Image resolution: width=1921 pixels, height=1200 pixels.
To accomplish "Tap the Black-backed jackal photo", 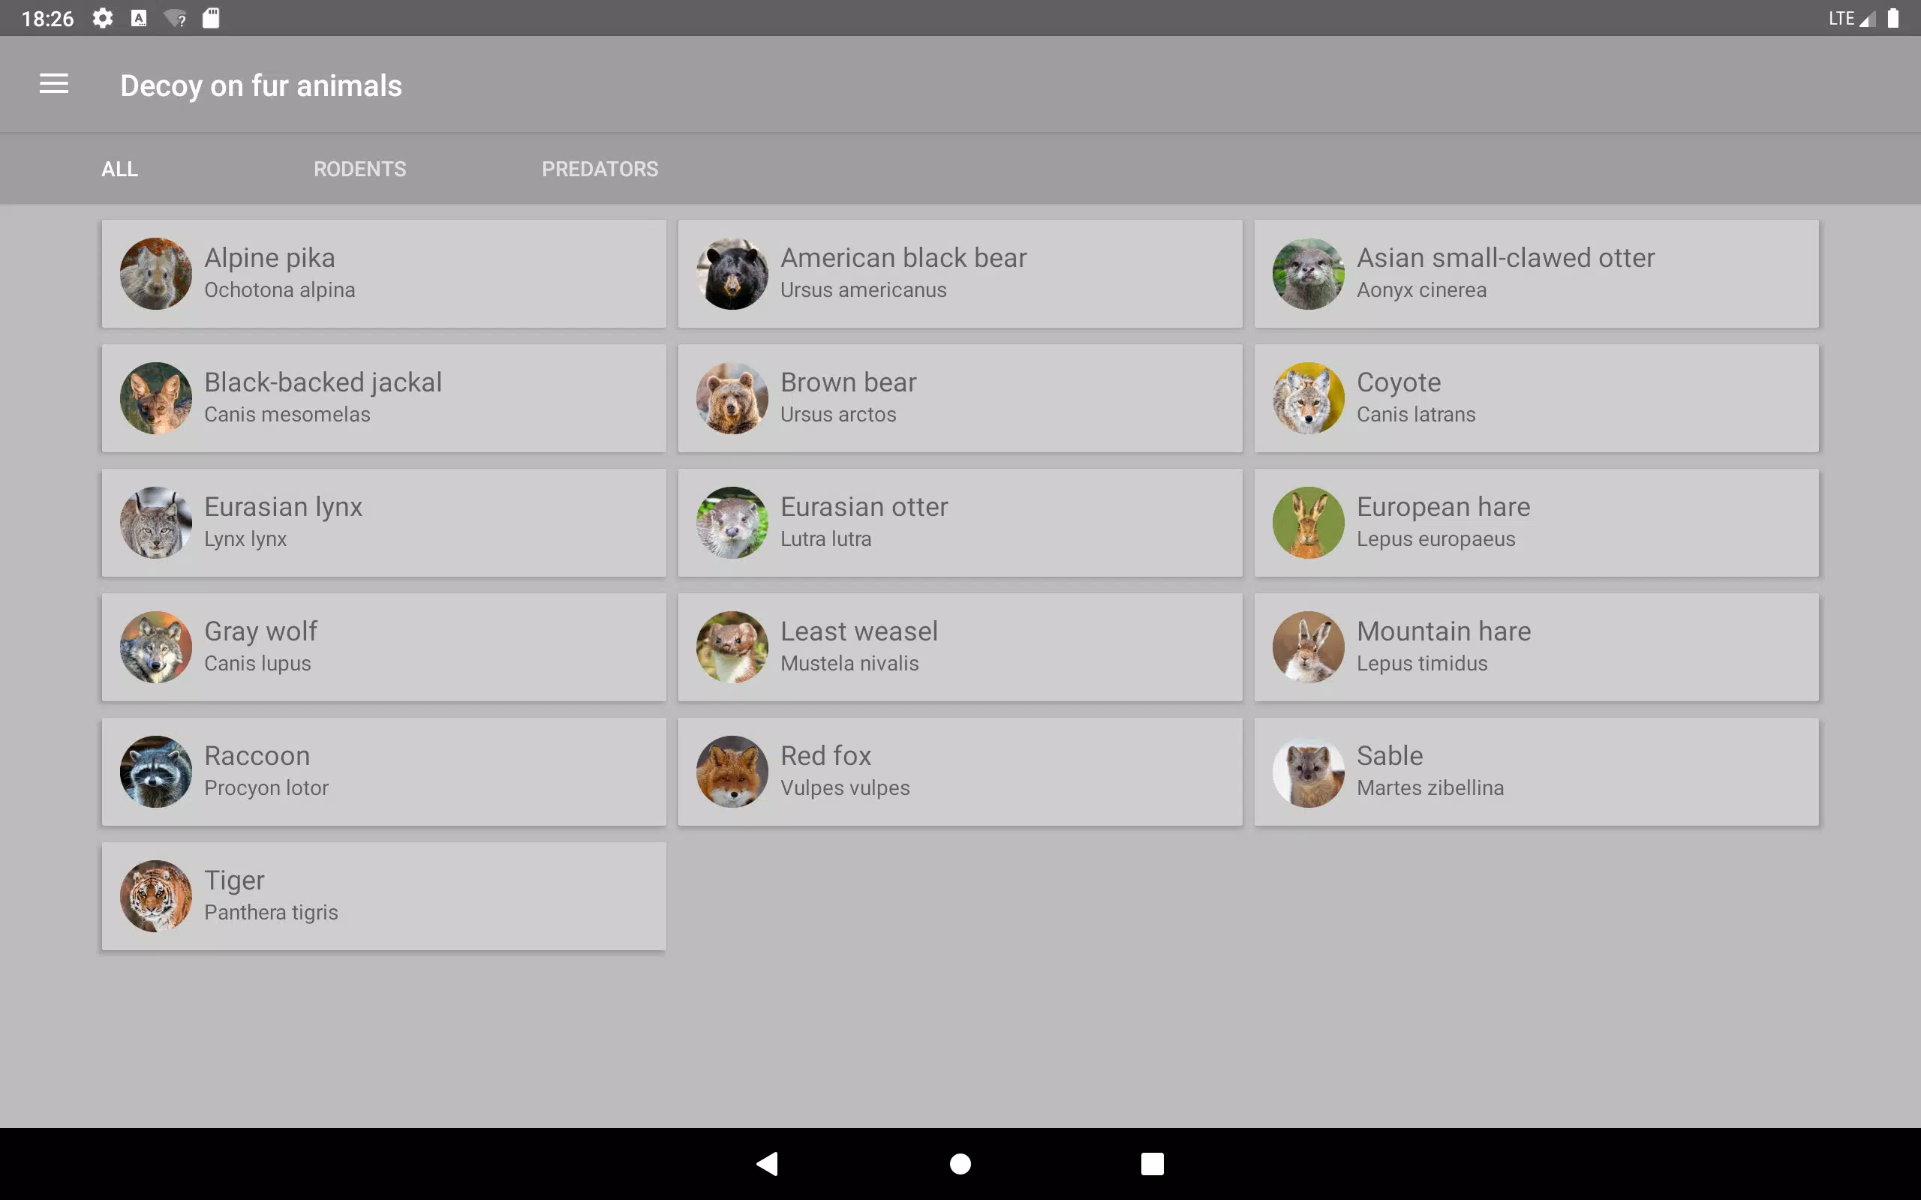I will (x=155, y=398).
